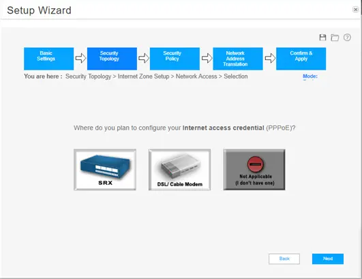Open the Security Topology step

pyautogui.click(x=112, y=59)
